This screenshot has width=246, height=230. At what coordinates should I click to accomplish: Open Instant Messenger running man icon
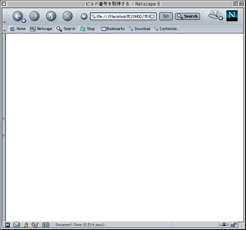pos(26,225)
